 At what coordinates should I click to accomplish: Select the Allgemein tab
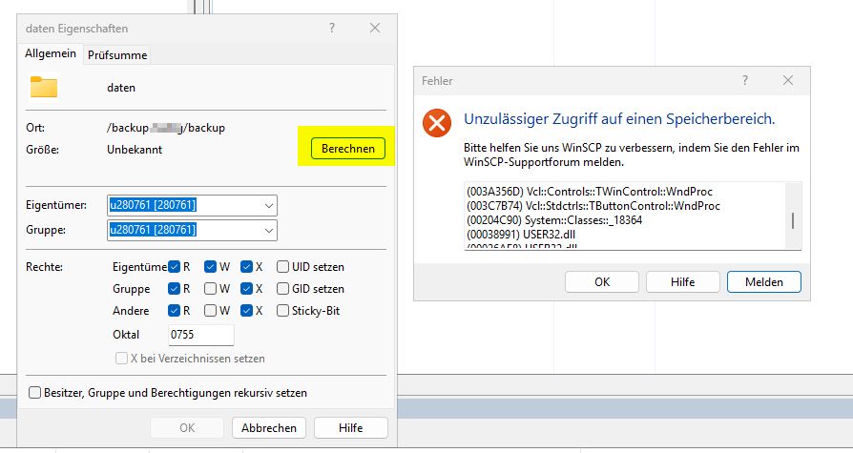click(x=52, y=54)
